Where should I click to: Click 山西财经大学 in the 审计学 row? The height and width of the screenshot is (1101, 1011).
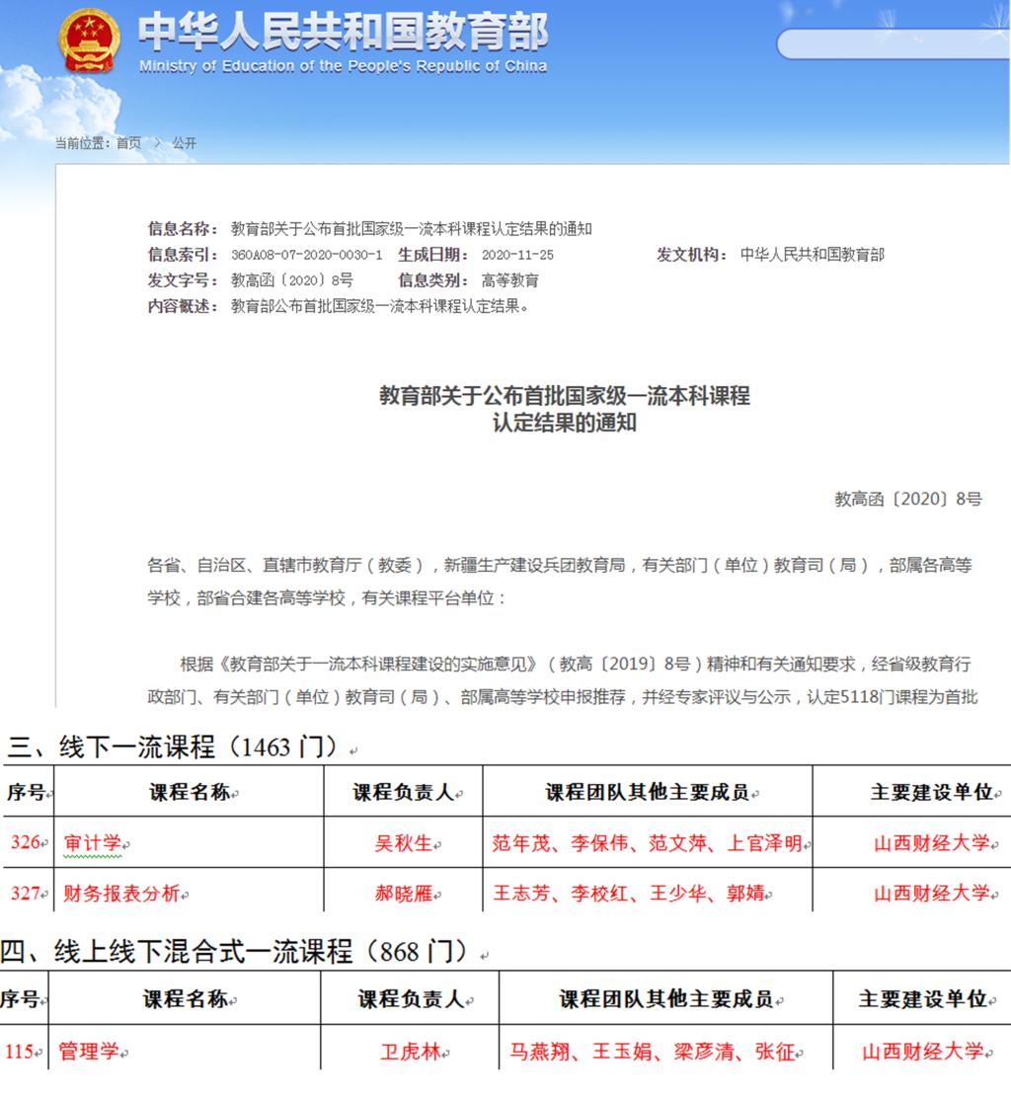tap(932, 842)
